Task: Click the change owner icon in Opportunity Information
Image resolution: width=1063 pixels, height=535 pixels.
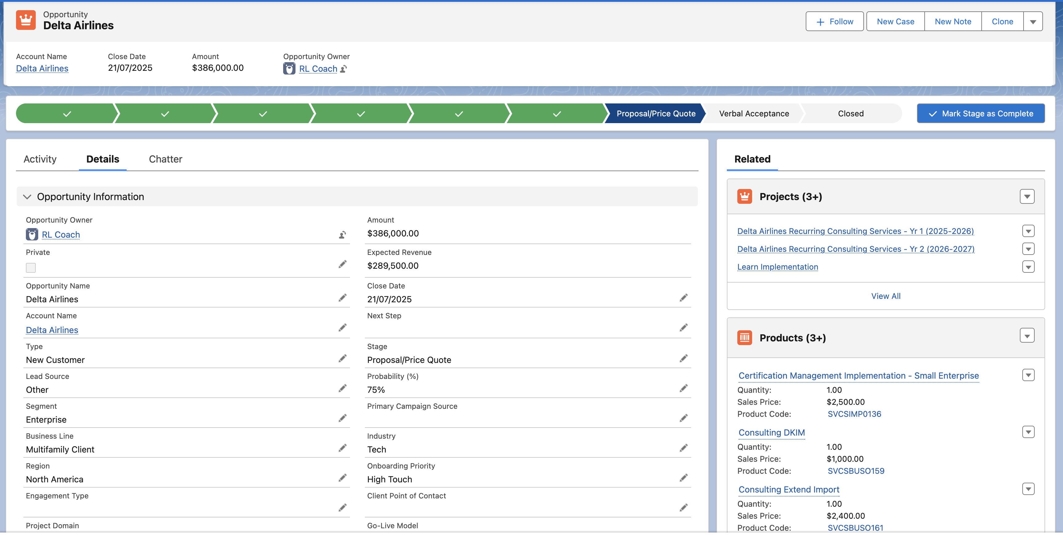Action: (x=342, y=235)
